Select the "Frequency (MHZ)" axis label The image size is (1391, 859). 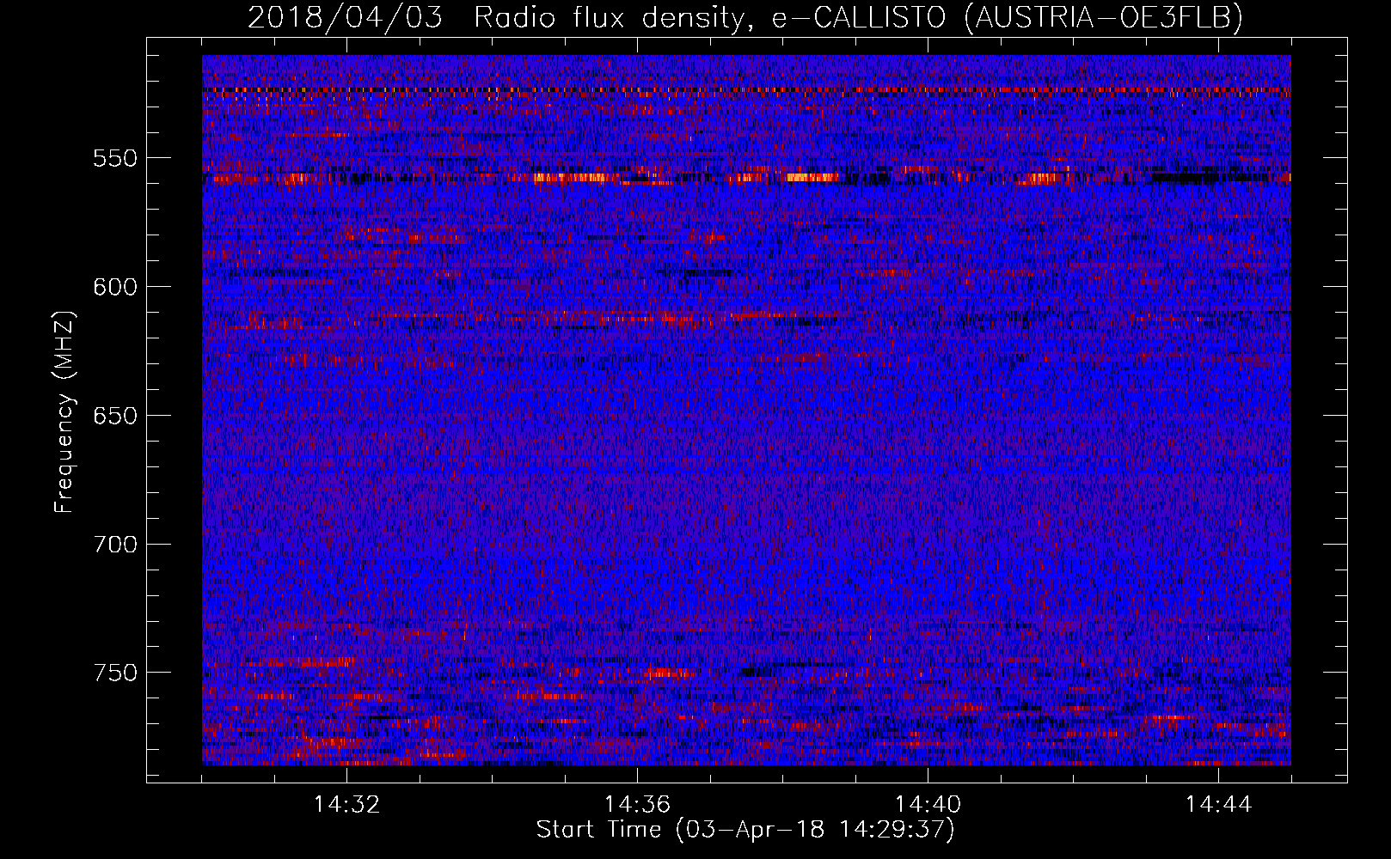64,411
